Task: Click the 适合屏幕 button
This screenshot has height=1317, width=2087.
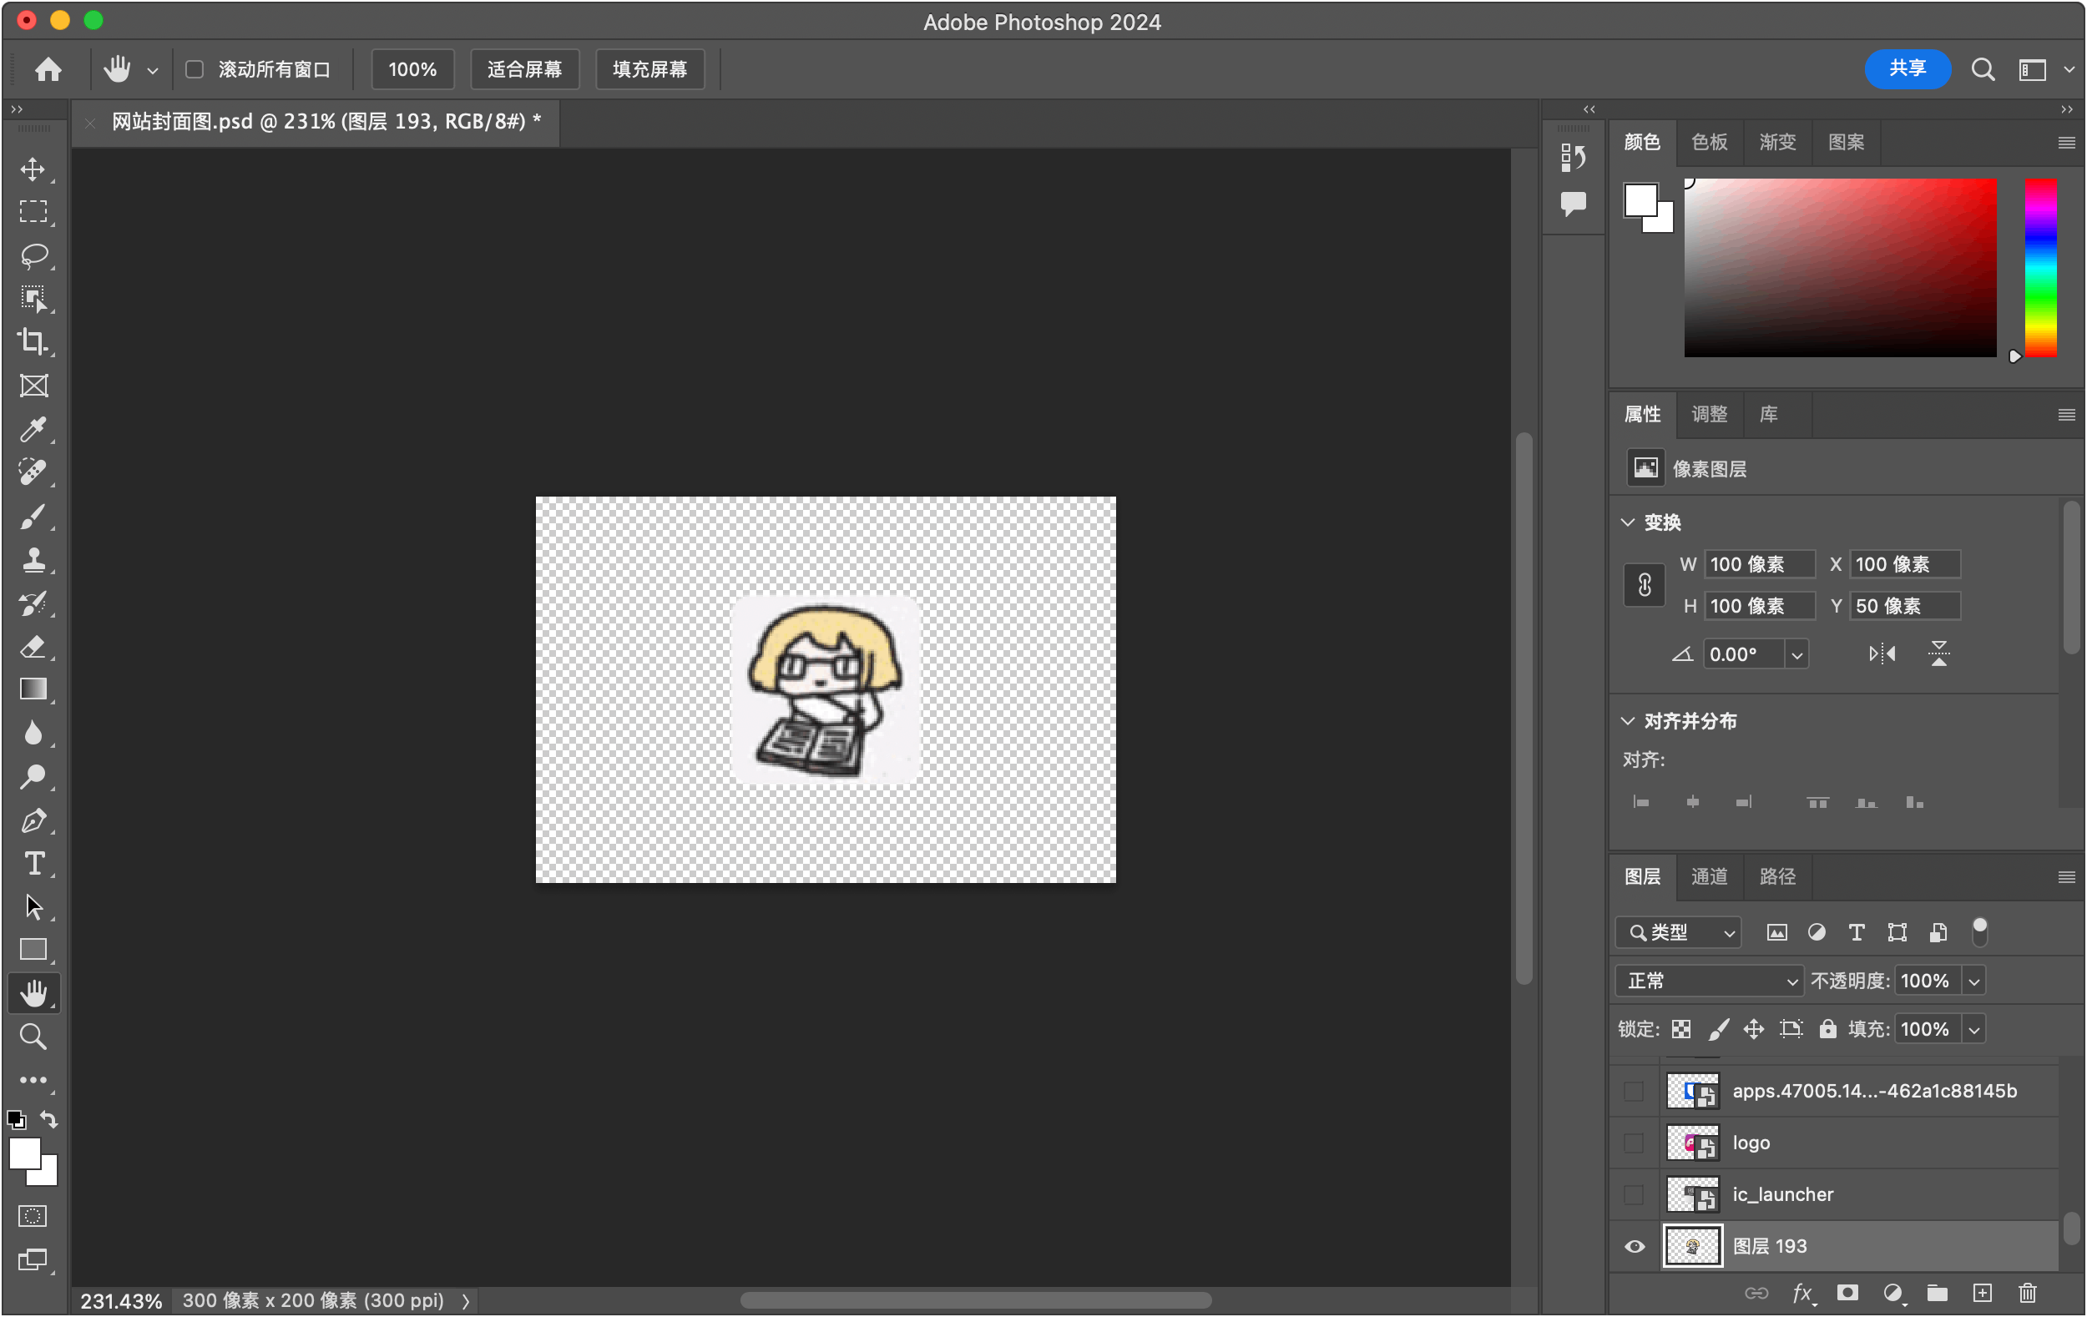Action: [524, 69]
